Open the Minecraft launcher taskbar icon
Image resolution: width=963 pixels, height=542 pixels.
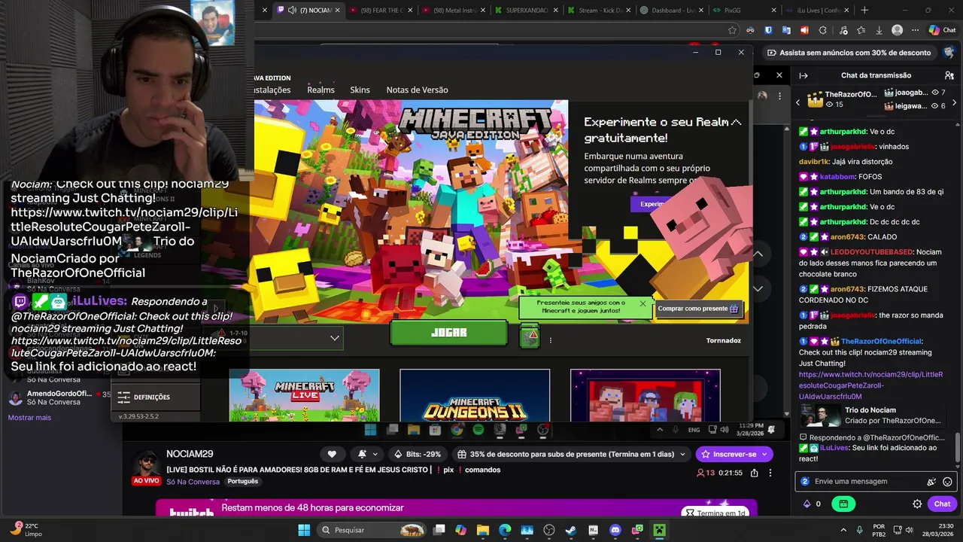pyautogui.click(x=659, y=530)
